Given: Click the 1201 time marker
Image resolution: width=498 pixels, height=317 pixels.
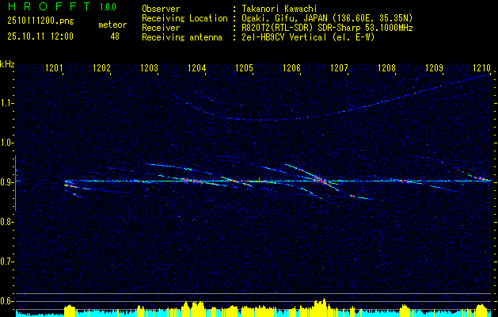Looking at the screenshot, I should pyautogui.click(x=55, y=67).
